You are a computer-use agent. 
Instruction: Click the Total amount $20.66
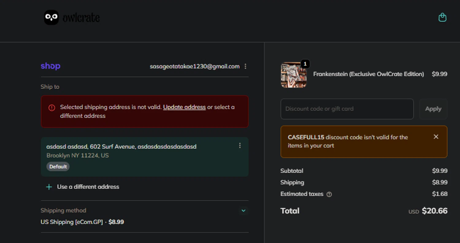435,211
